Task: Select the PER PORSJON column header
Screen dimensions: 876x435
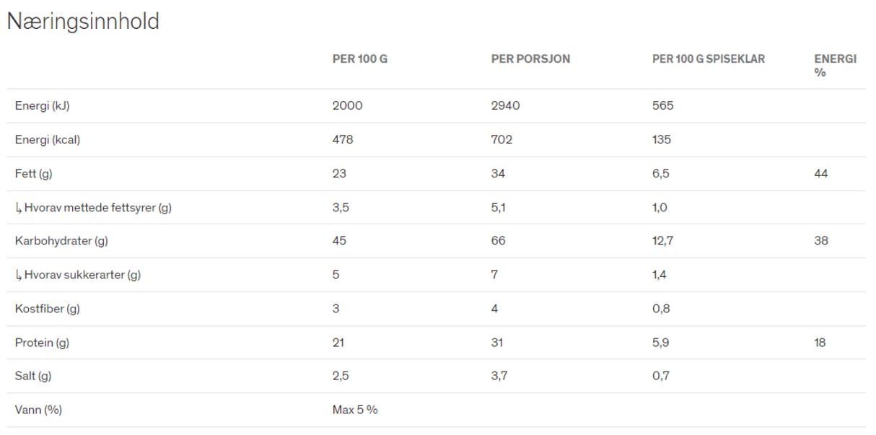Action: pos(530,59)
